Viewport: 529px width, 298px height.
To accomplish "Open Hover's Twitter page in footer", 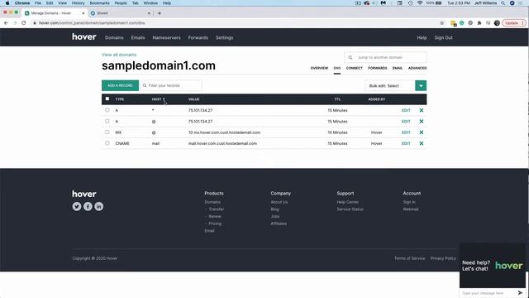I will tap(77, 206).
